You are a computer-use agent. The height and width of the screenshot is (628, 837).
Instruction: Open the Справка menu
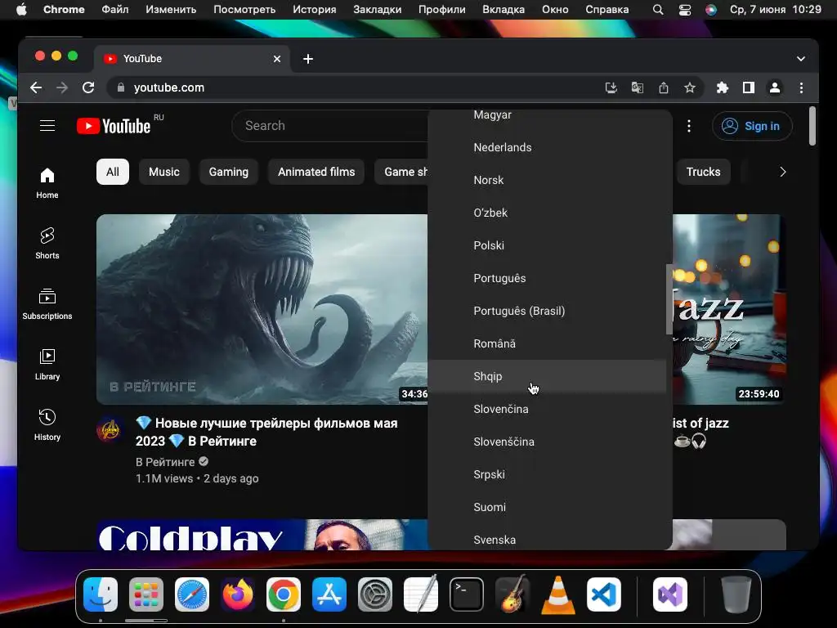click(x=607, y=10)
